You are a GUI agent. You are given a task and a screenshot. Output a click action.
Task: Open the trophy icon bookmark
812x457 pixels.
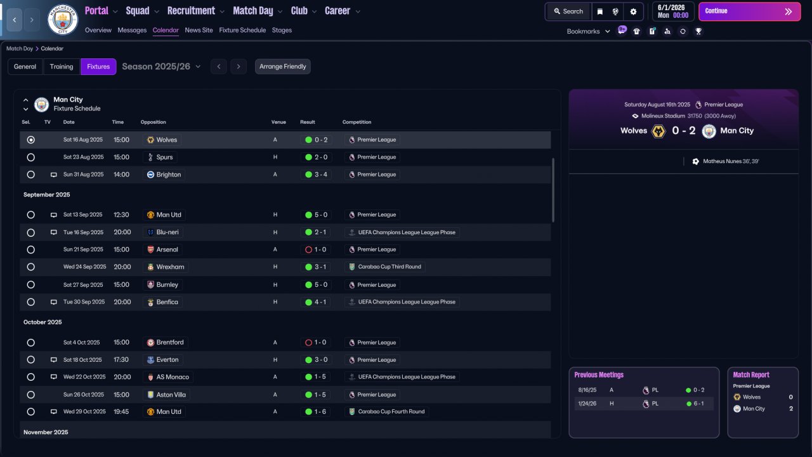pyautogui.click(x=698, y=31)
